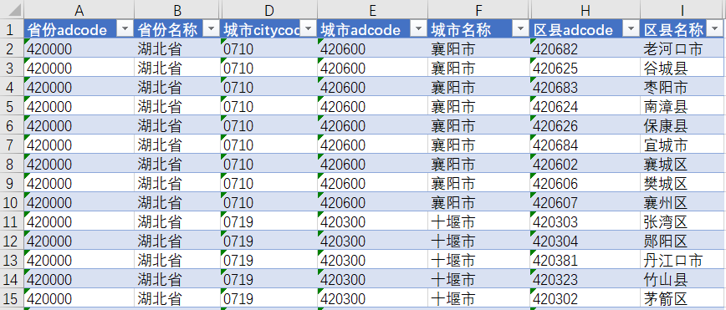Select column A header
The width and height of the screenshot is (726, 310).
tap(79, 10)
